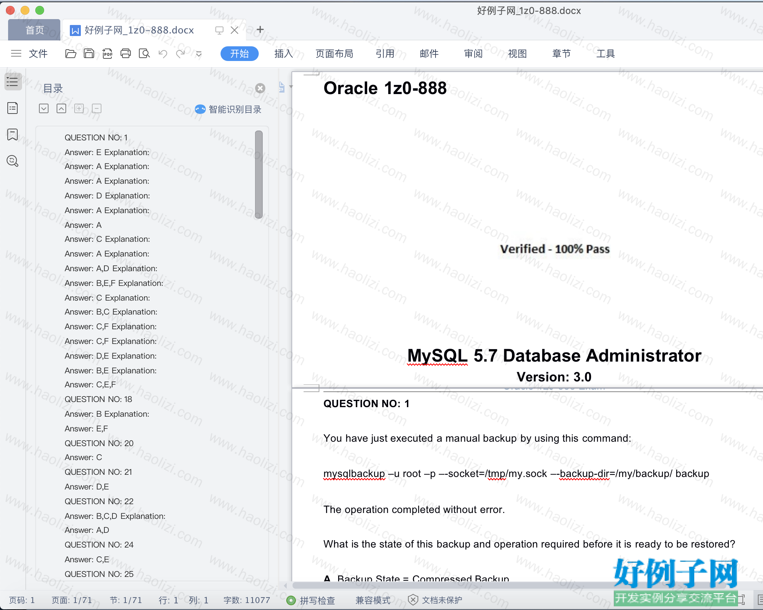
Task: Click 兼容模式 compatibility mode status item
Action: pos(373,600)
